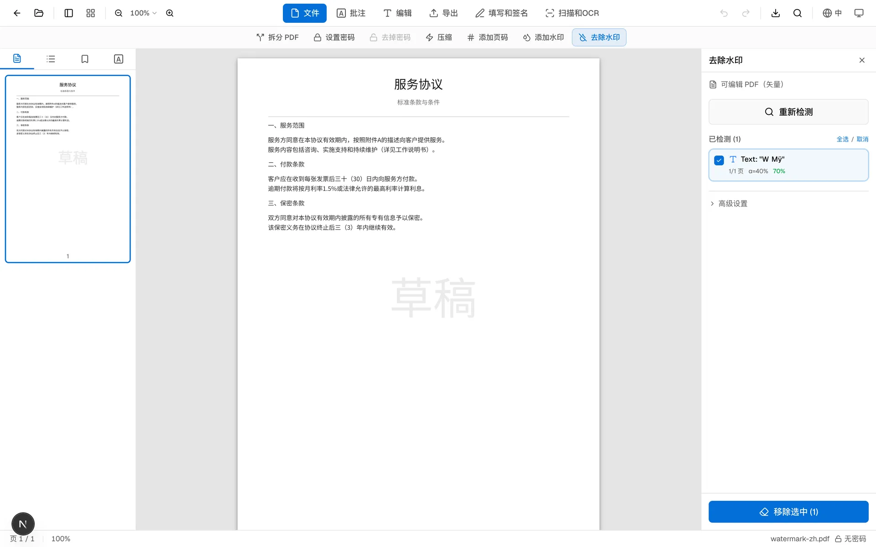876x547 pixels.
Task: Click the watermark-zh.pdf file name
Action: click(800, 539)
